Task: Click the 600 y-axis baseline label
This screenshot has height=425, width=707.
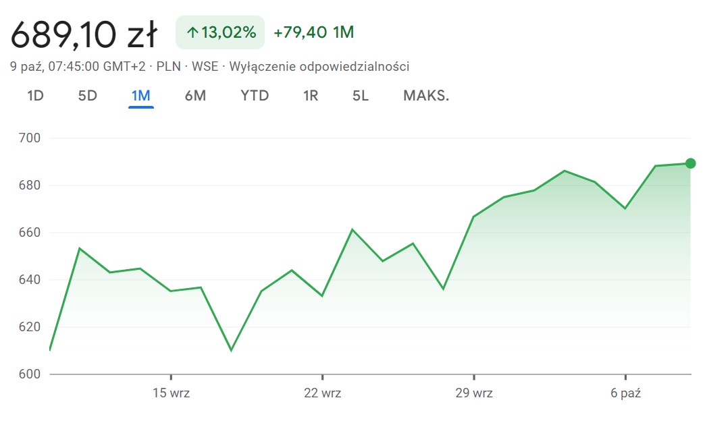Action: 30,374
